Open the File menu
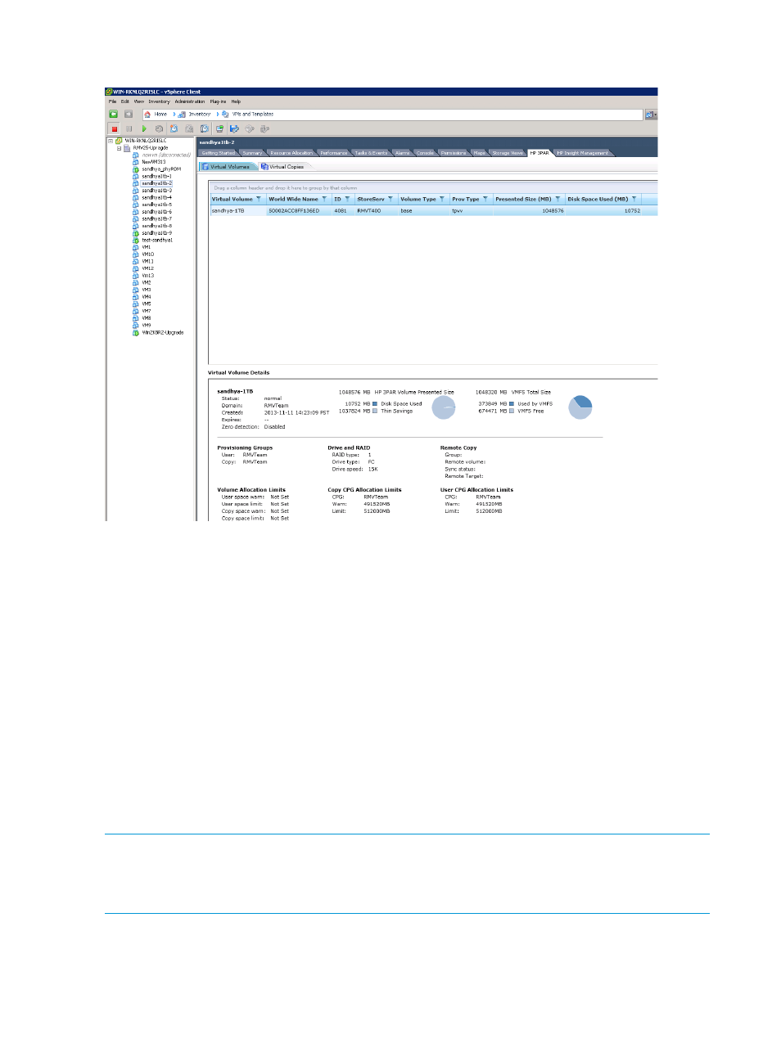The width and height of the screenshot is (781, 1039). coord(112,101)
